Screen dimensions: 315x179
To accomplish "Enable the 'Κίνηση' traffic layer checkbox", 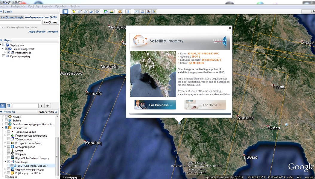I will coord(9,150).
